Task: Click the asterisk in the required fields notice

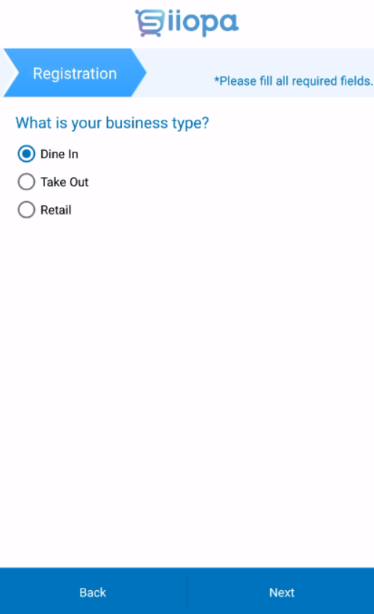Action: 216,78
